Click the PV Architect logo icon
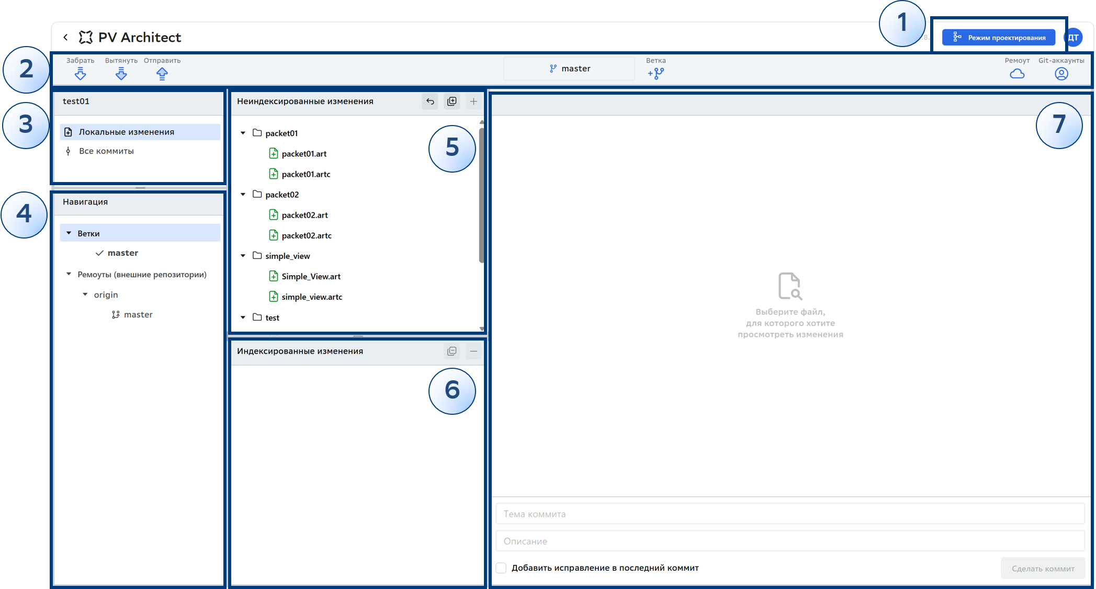The image size is (1096, 589). coord(86,37)
